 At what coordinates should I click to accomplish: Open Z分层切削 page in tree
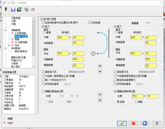click(20, 33)
